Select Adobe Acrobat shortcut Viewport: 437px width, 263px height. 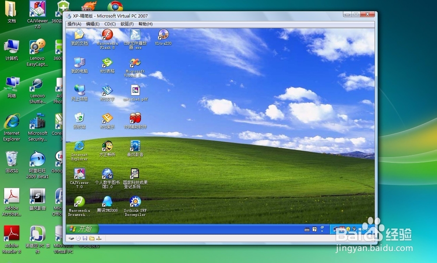pyautogui.click(x=11, y=202)
